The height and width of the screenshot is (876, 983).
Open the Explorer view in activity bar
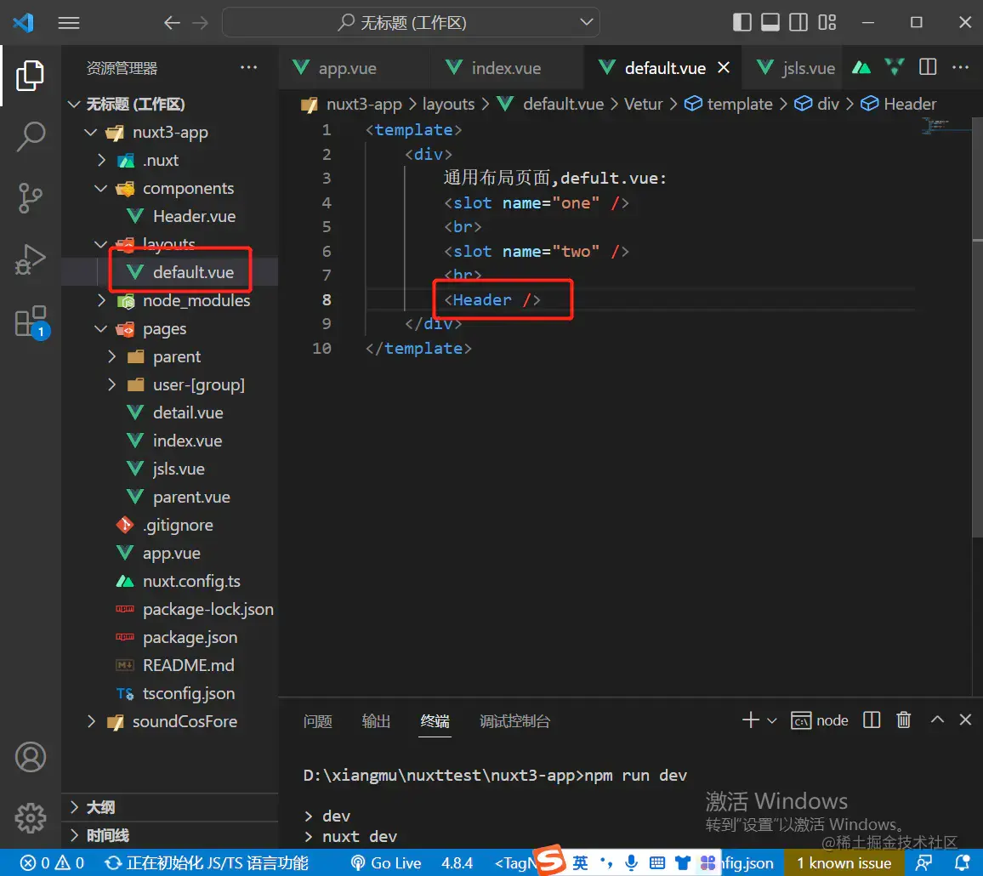[30, 75]
